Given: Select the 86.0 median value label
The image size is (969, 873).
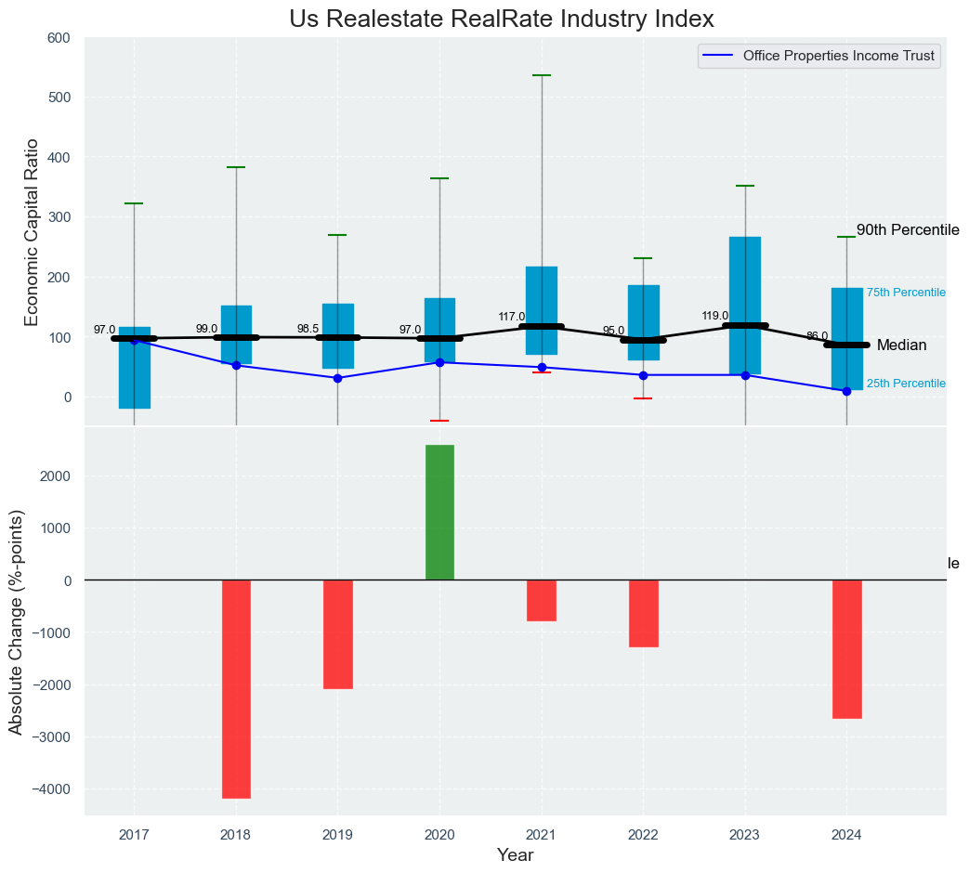Looking at the screenshot, I should pyautogui.click(x=817, y=336).
